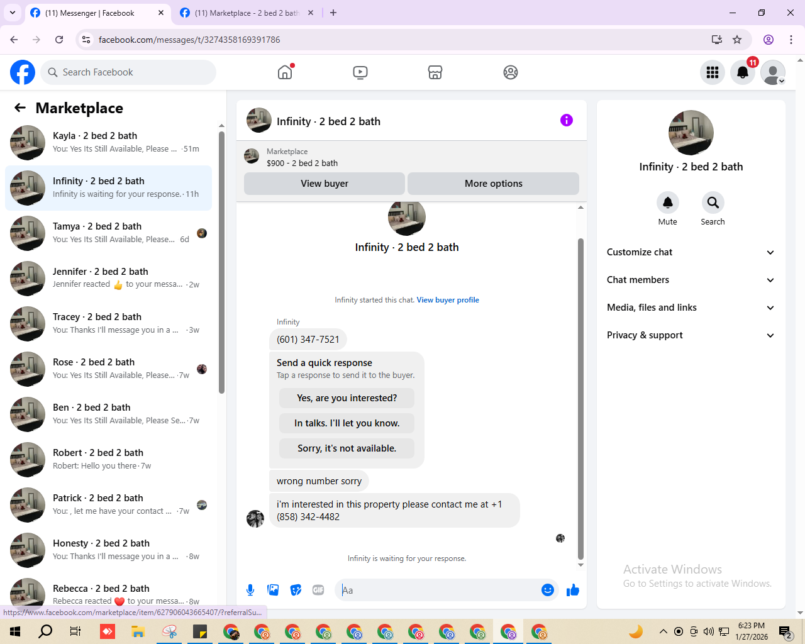
Task: Open Tamya · 2 bed 2 bath conversation
Action: pyautogui.click(x=109, y=233)
